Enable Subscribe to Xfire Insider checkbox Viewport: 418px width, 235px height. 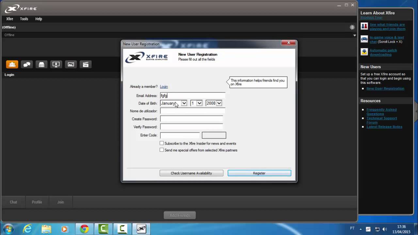pos(162,143)
